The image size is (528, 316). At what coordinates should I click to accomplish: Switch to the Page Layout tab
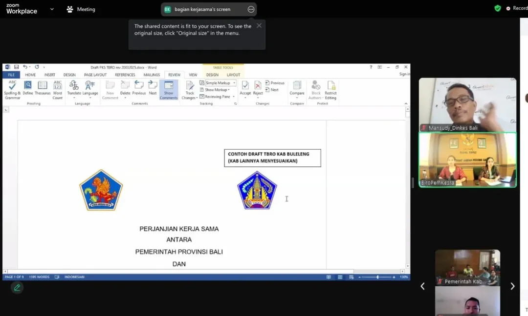click(x=95, y=75)
